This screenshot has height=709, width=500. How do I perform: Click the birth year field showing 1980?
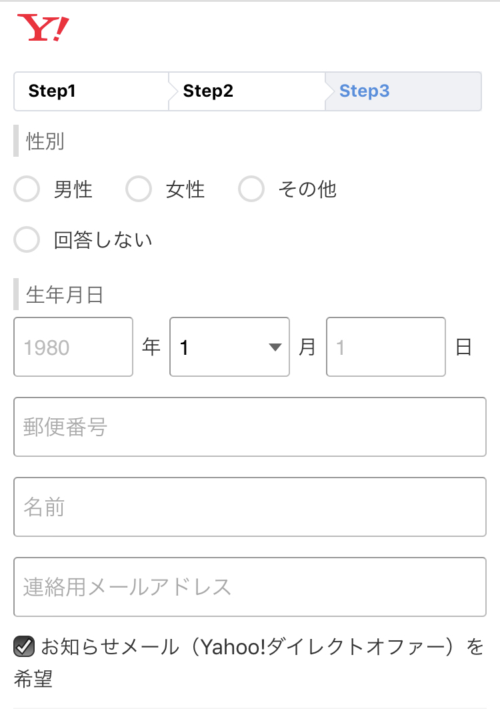tap(73, 347)
